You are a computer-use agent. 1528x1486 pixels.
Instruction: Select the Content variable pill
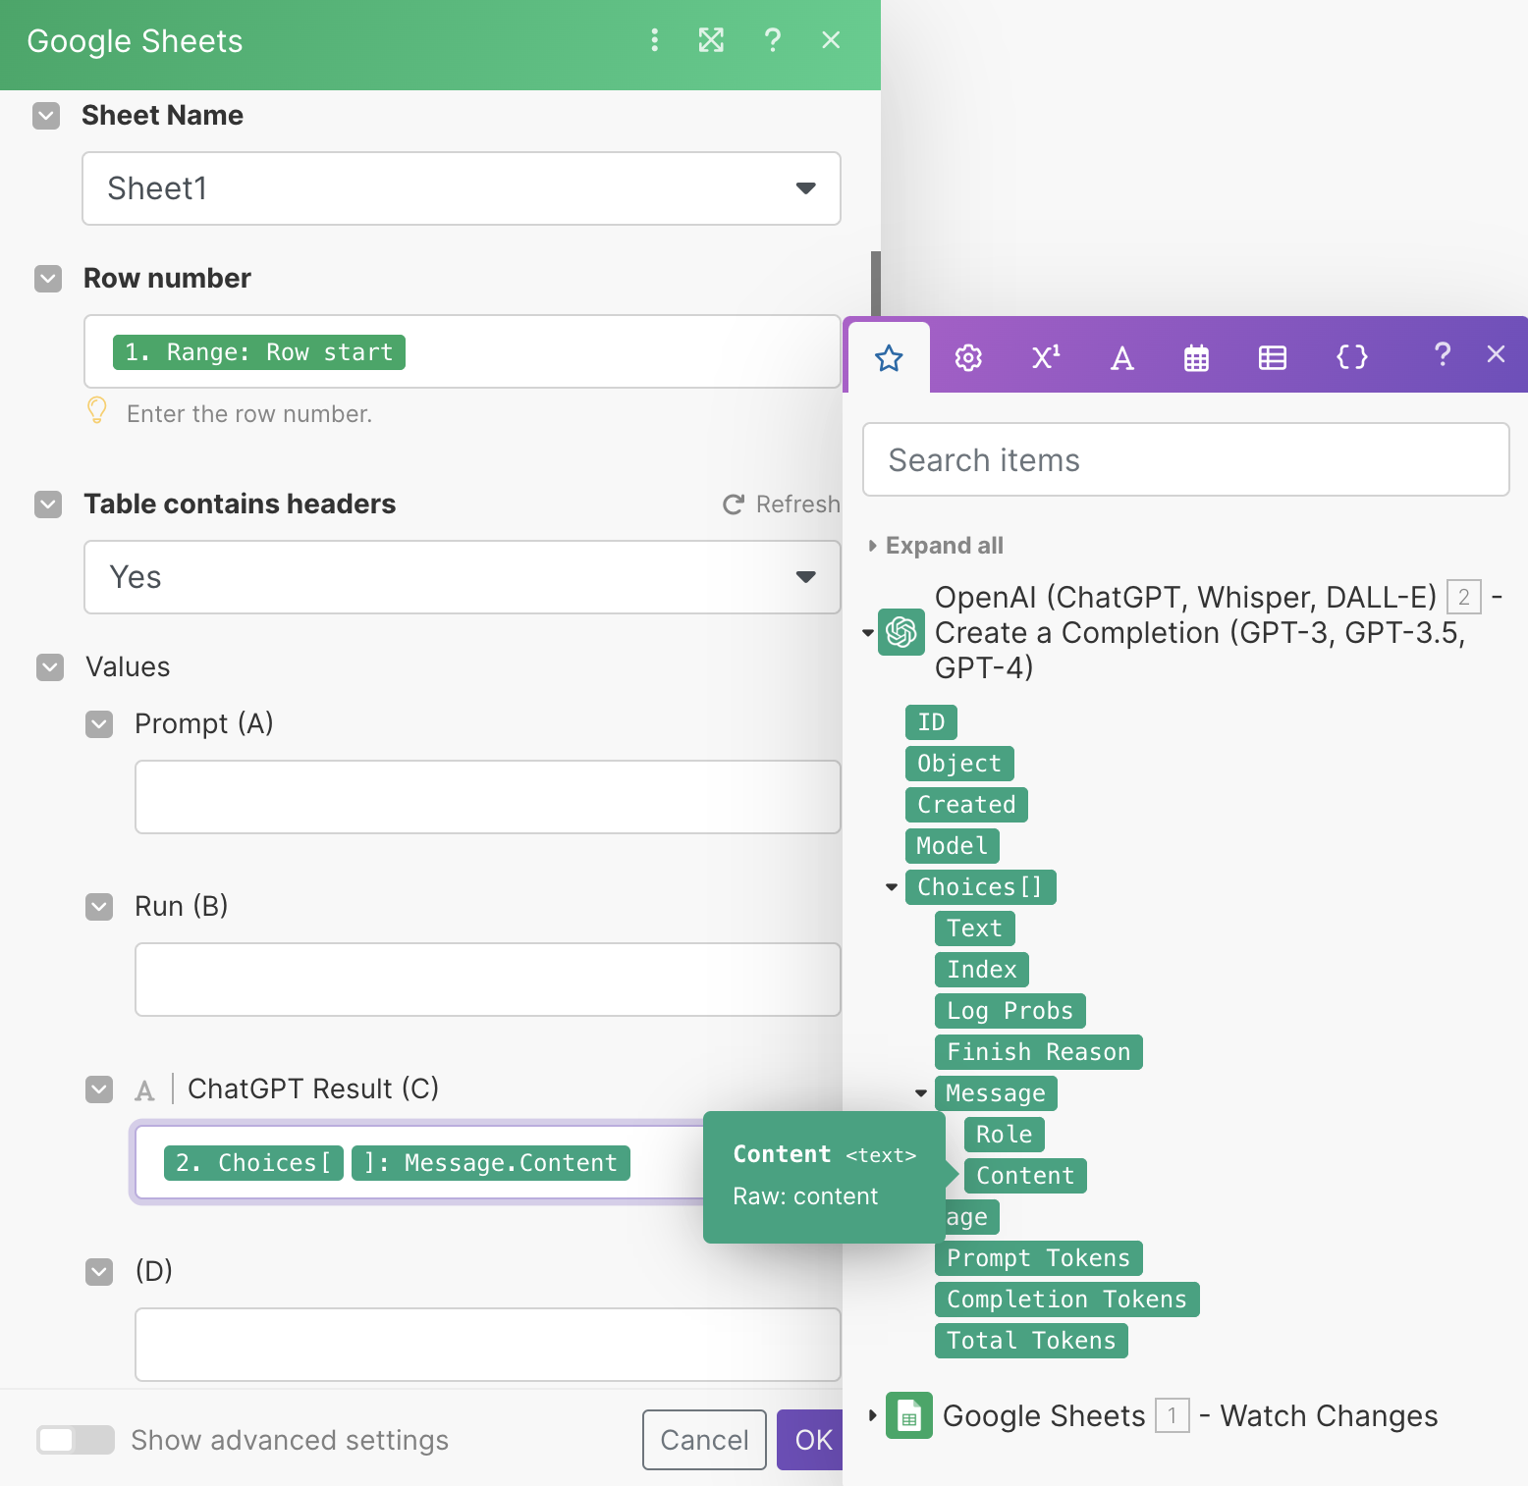(x=1025, y=1176)
